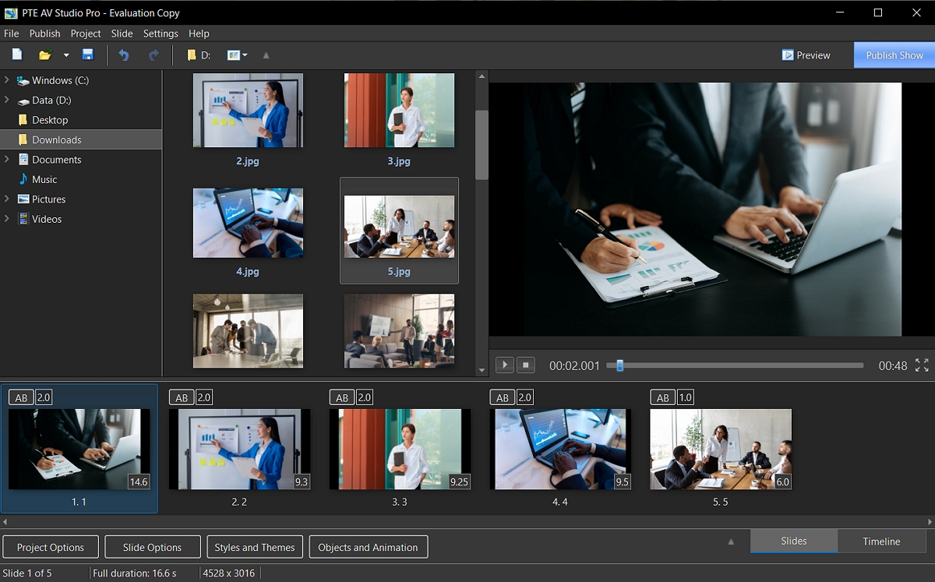Open the thumbnail view mode dropdown
The image size is (935, 582).
(x=237, y=55)
